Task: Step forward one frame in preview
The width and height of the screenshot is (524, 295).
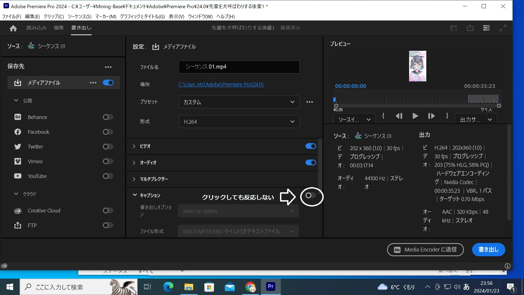Action: [x=431, y=116]
